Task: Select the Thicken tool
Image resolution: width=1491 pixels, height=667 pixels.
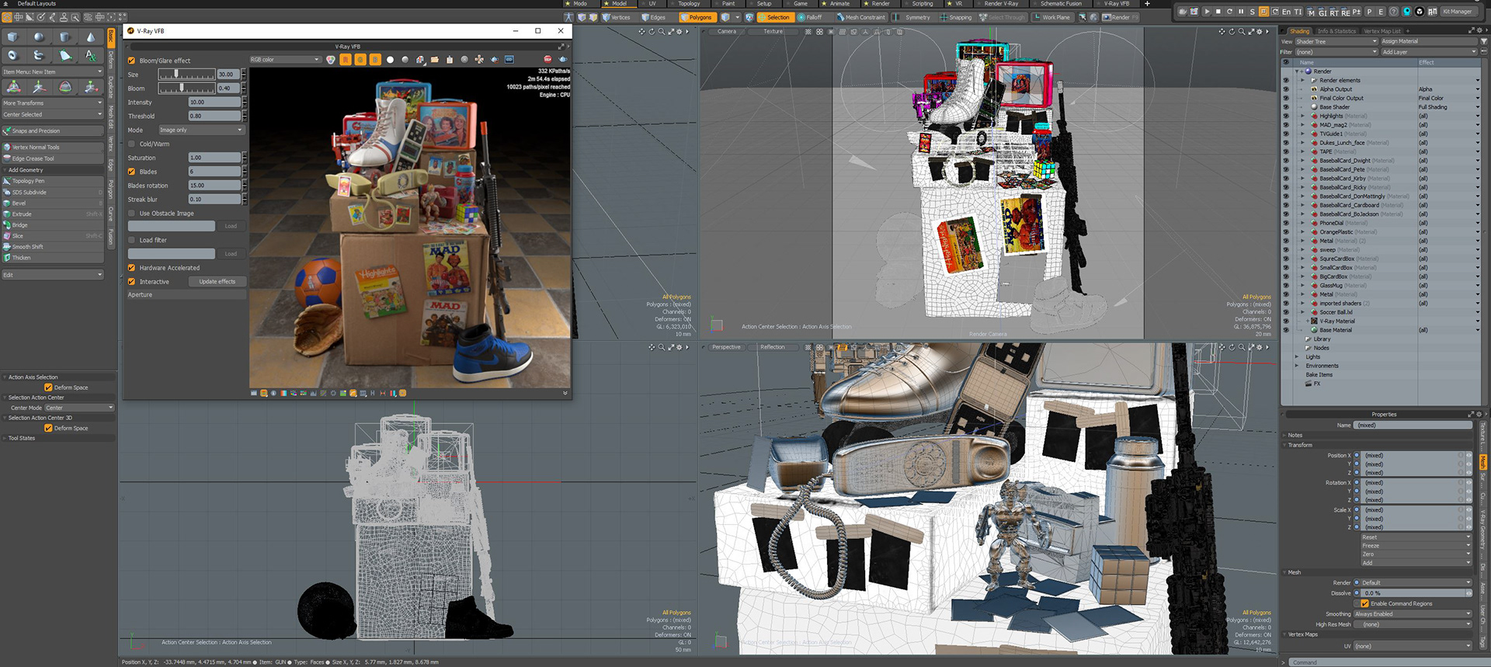Action: 53,257
